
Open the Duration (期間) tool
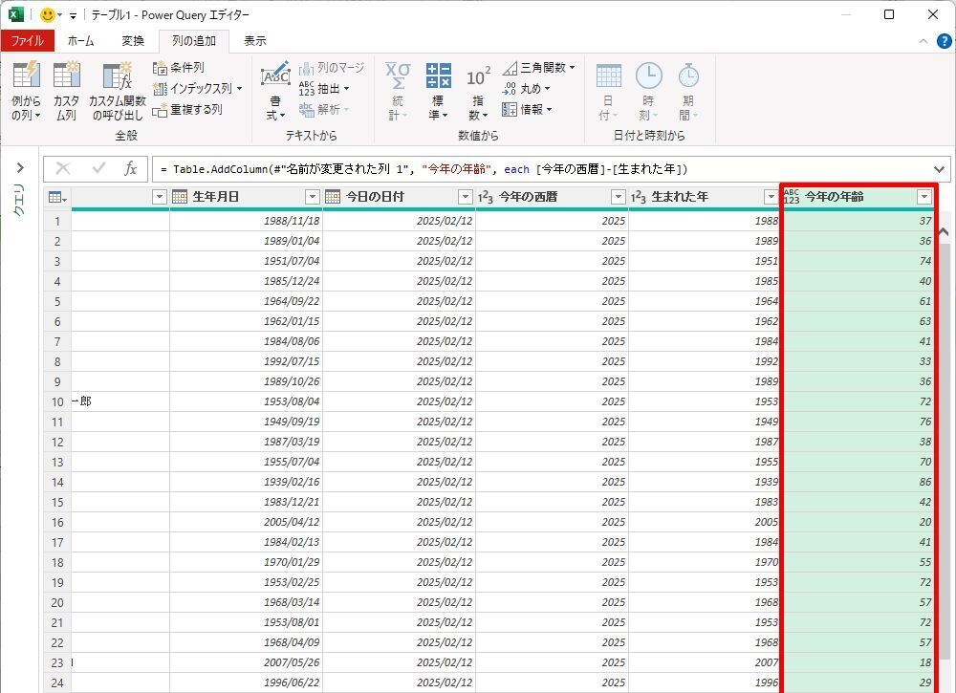click(688, 91)
